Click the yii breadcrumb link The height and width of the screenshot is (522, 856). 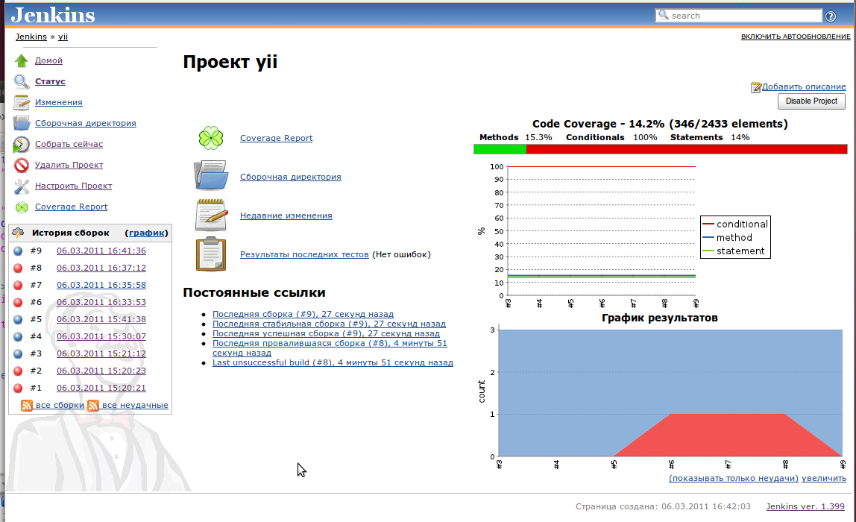63,37
